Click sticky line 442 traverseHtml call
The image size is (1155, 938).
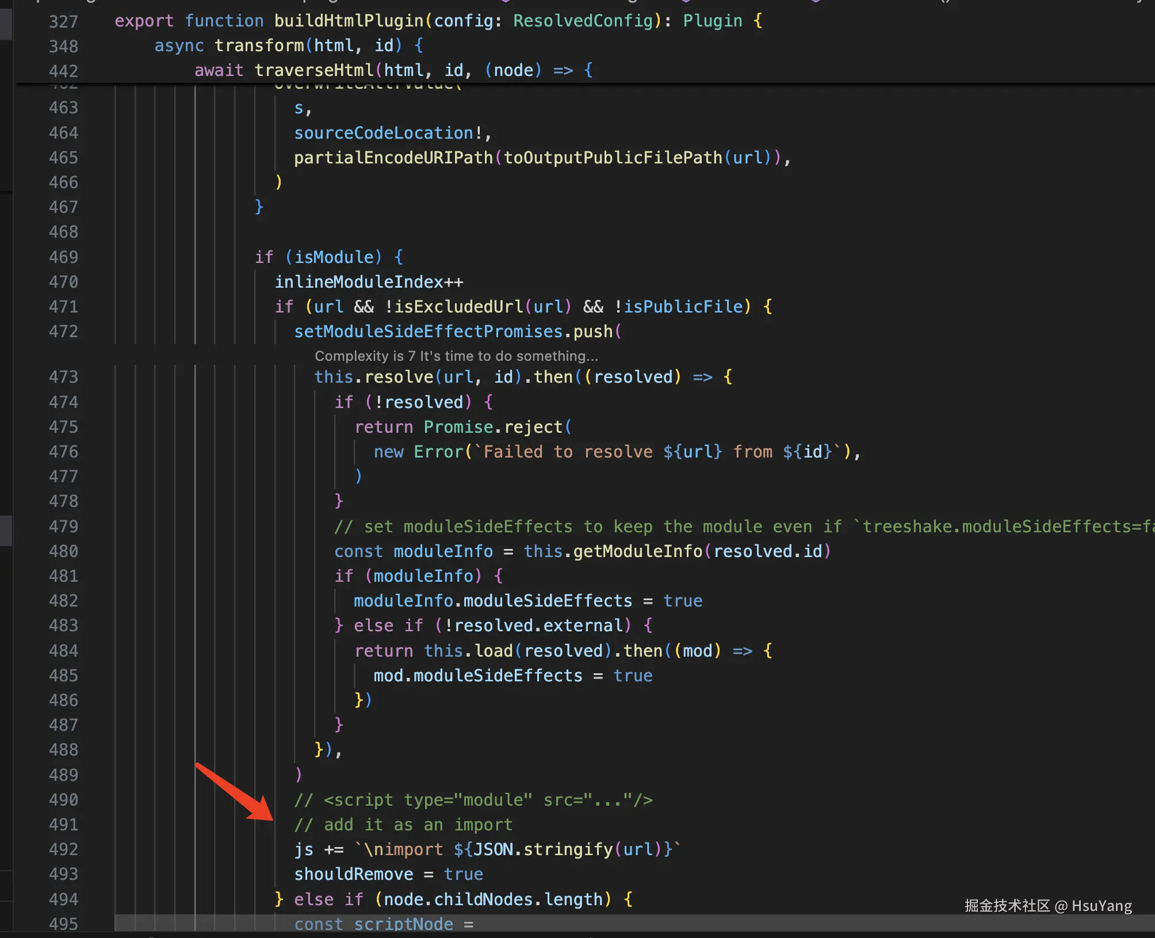coord(313,70)
